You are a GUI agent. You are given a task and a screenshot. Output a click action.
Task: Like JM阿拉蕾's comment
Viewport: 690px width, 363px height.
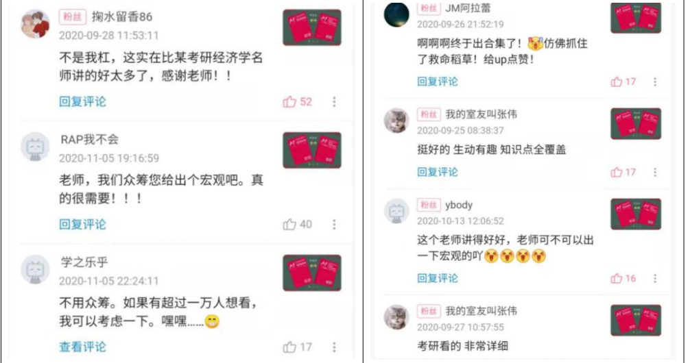click(x=623, y=82)
